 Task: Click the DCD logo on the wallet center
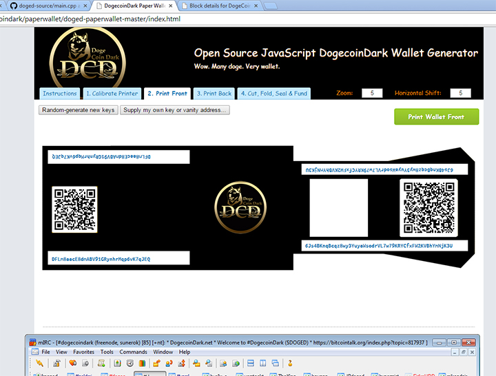click(240, 207)
